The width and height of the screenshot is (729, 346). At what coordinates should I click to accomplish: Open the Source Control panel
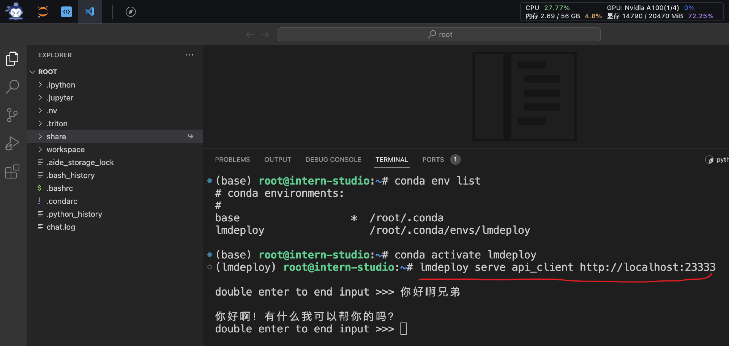(x=12, y=115)
